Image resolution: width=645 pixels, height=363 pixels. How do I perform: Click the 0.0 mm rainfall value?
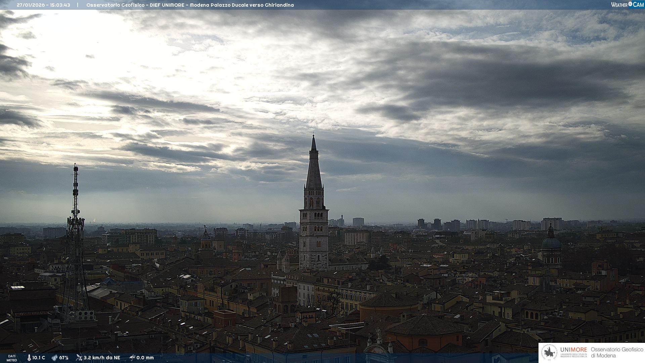tap(145, 358)
